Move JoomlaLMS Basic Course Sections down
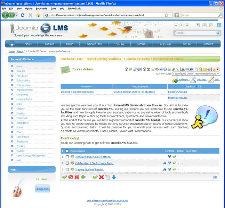Image resolution: width=225 pixels, height=208 pixels. click(x=169, y=157)
